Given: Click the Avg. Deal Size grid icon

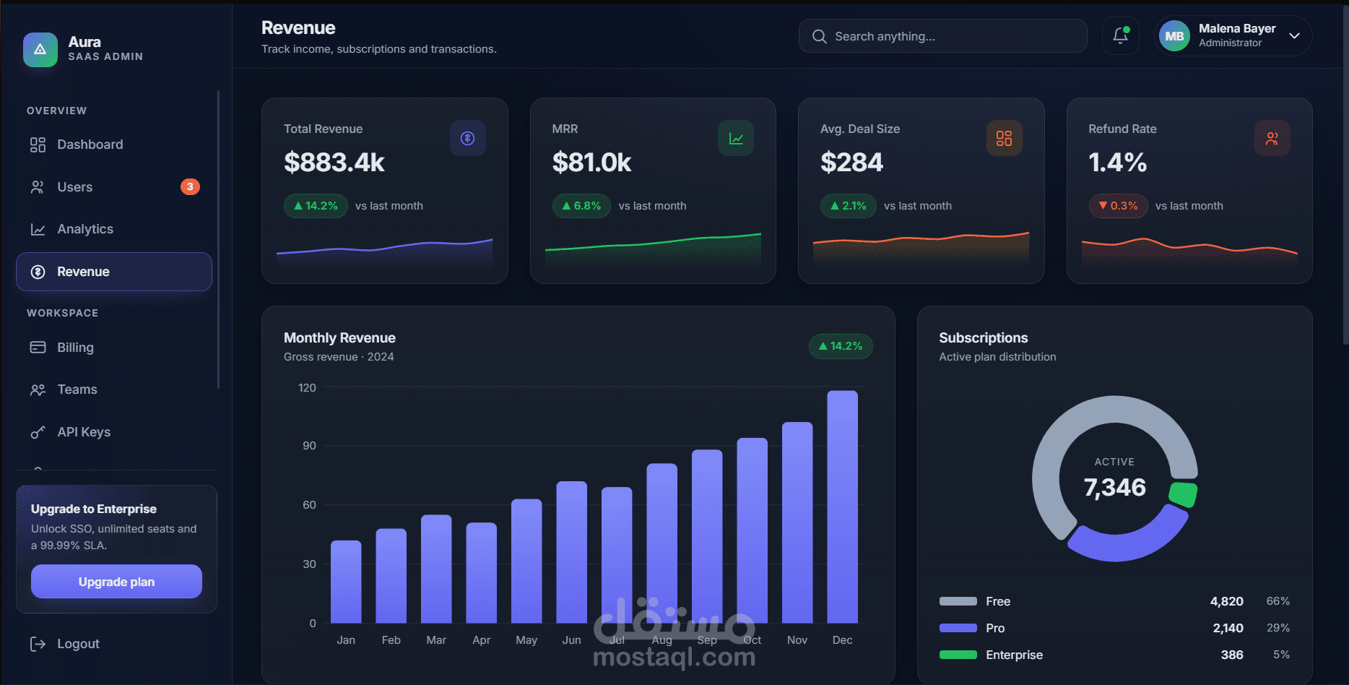Looking at the screenshot, I should click(x=1005, y=138).
